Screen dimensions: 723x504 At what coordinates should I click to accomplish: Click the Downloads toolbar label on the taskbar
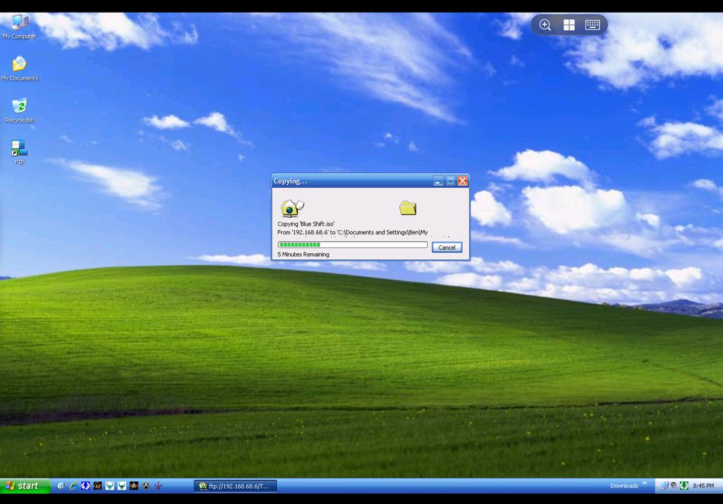coord(624,486)
